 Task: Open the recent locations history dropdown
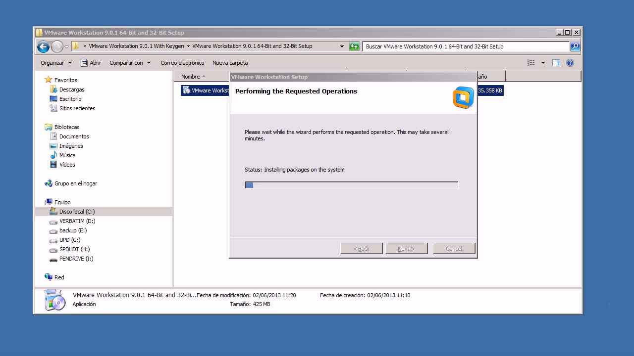click(67, 47)
